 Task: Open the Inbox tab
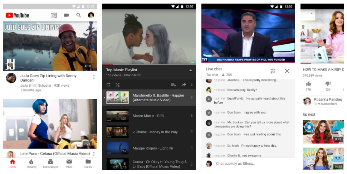[69, 164]
